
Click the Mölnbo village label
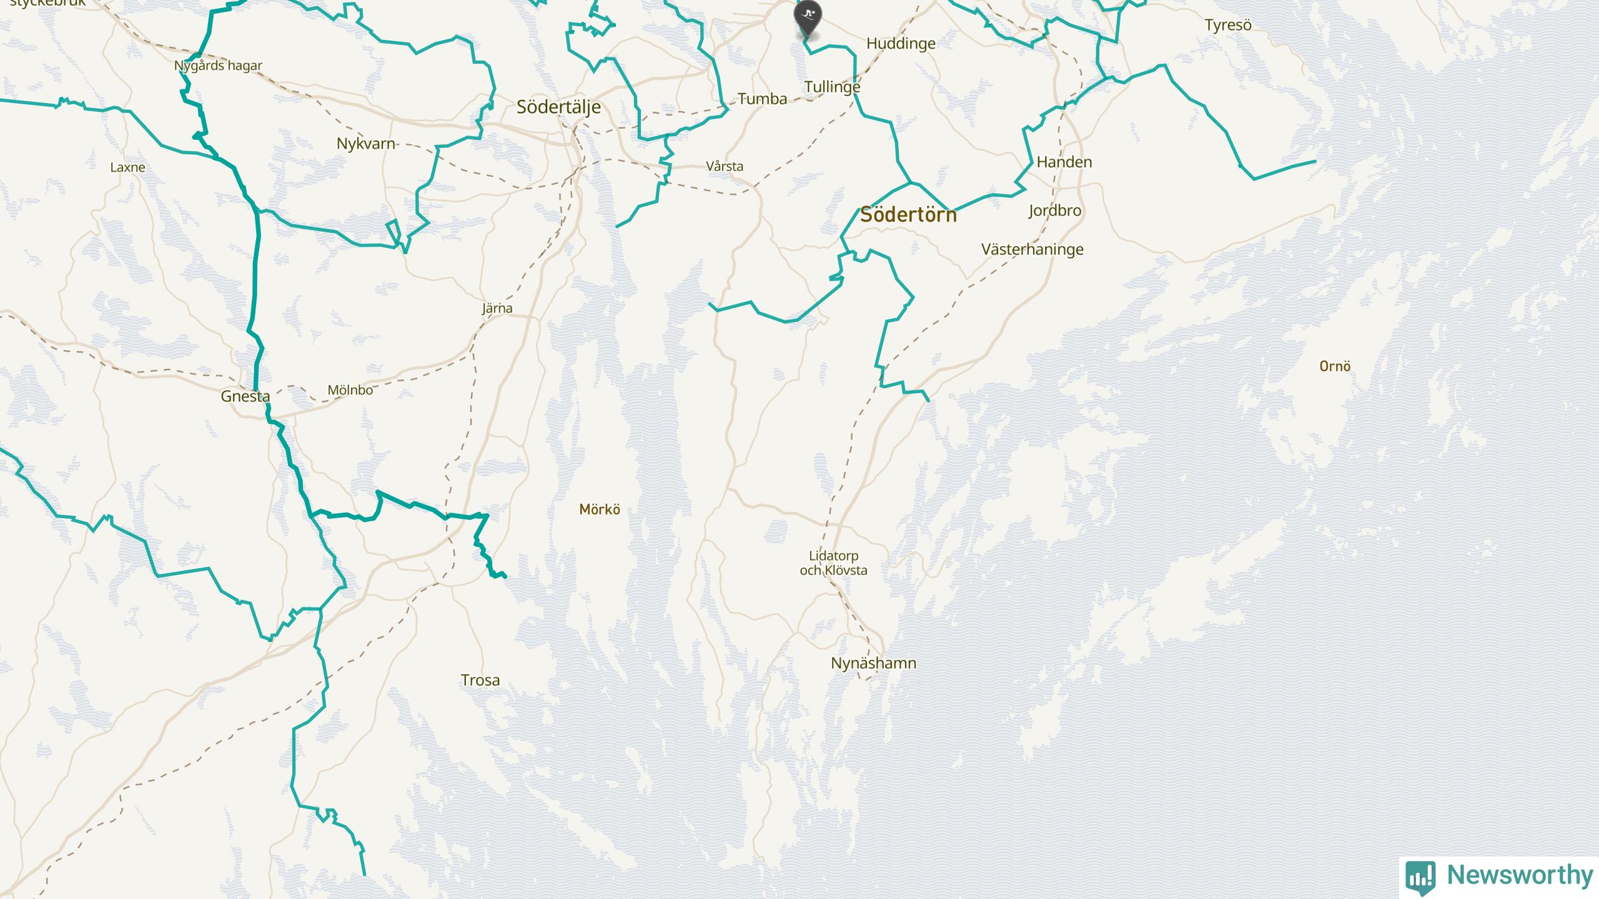(x=350, y=390)
